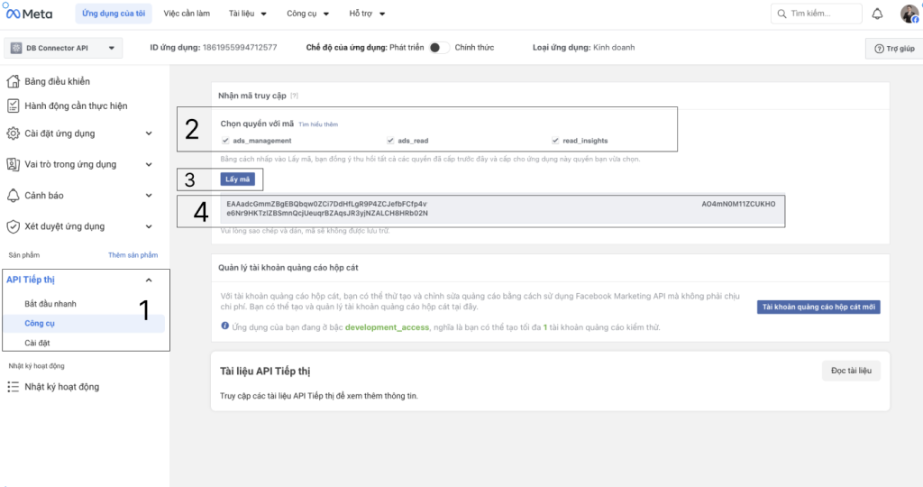Collapse the API Tiếp thị section

(x=149, y=280)
